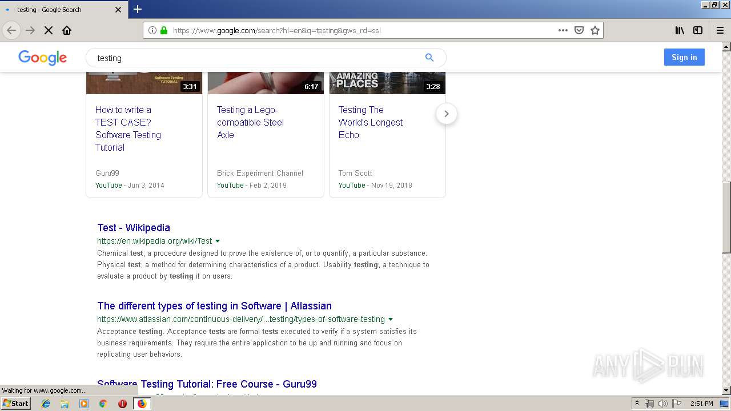This screenshot has width=731, height=411.
Task: Click the Lego axle video thumbnail 6:17
Action: click(266, 83)
